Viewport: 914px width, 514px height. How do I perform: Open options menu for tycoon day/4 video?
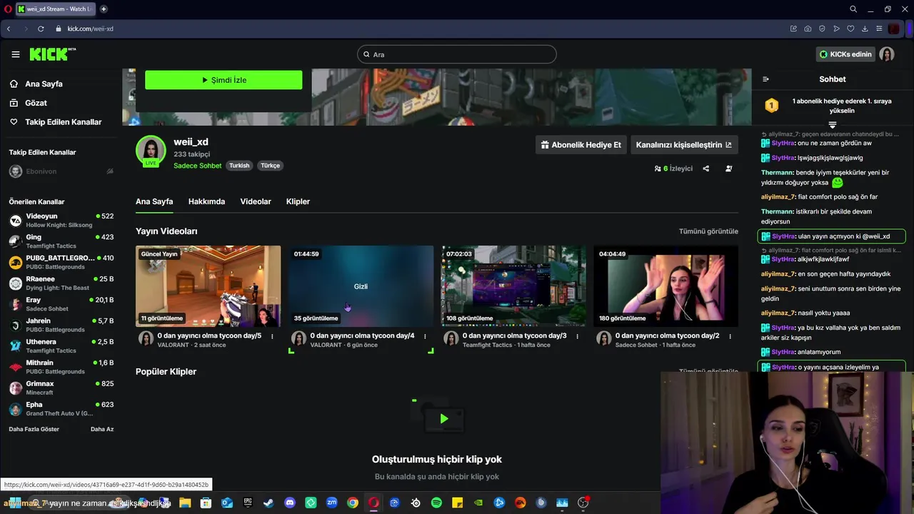[x=425, y=336]
